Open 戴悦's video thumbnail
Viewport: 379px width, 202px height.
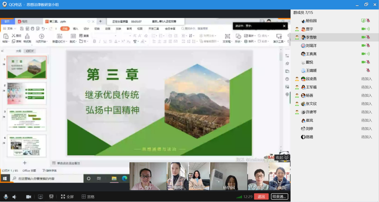click(x=178, y=176)
